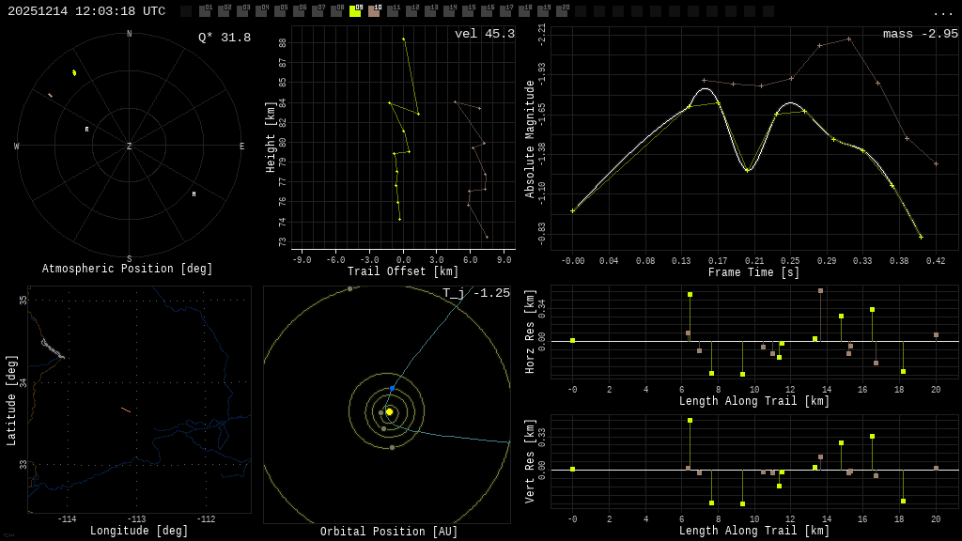
Task: Select station box 12 in the top strip
Action: (411, 11)
